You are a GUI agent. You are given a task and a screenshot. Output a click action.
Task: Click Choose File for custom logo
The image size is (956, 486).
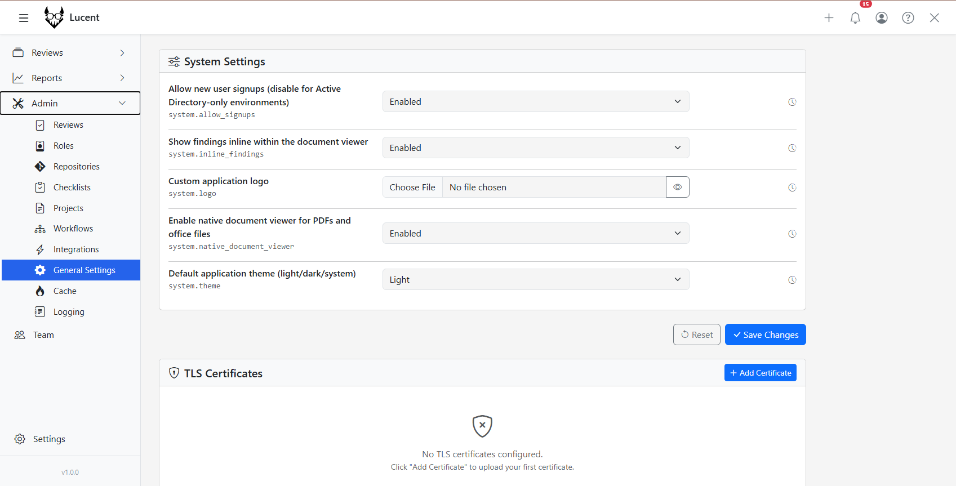click(412, 187)
